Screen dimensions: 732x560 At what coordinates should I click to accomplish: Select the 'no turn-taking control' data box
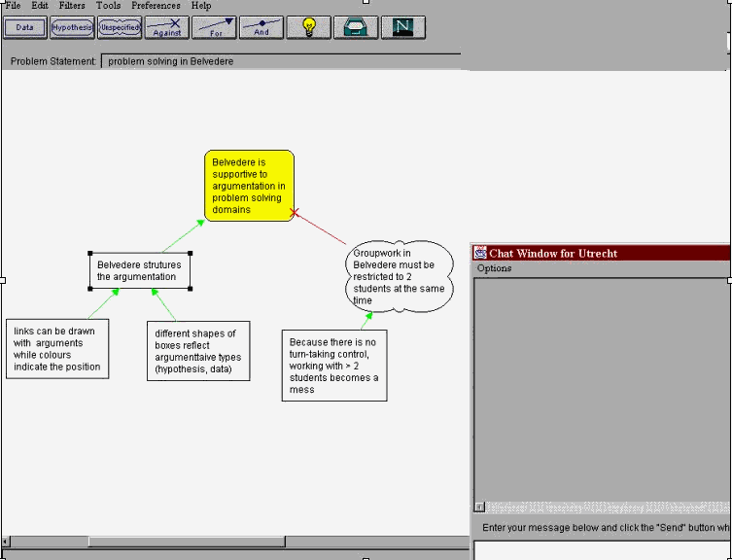[x=334, y=366]
